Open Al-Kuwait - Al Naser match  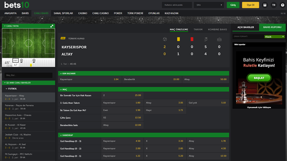coord(28,126)
